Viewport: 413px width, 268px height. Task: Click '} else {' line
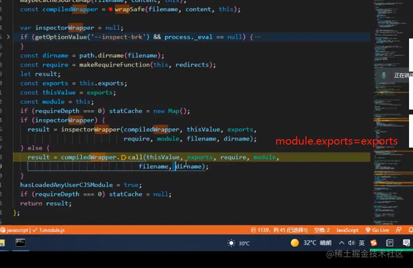(35, 148)
